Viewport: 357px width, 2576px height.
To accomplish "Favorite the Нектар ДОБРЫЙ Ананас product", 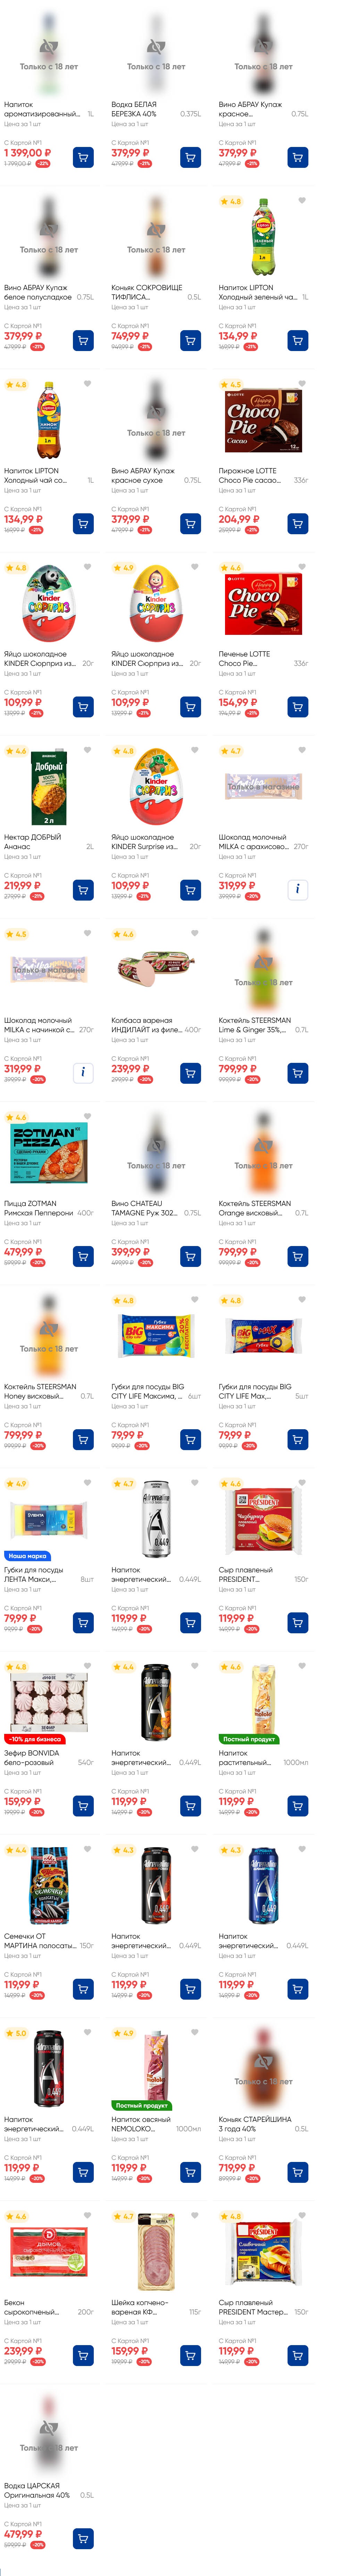I will [x=88, y=750].
